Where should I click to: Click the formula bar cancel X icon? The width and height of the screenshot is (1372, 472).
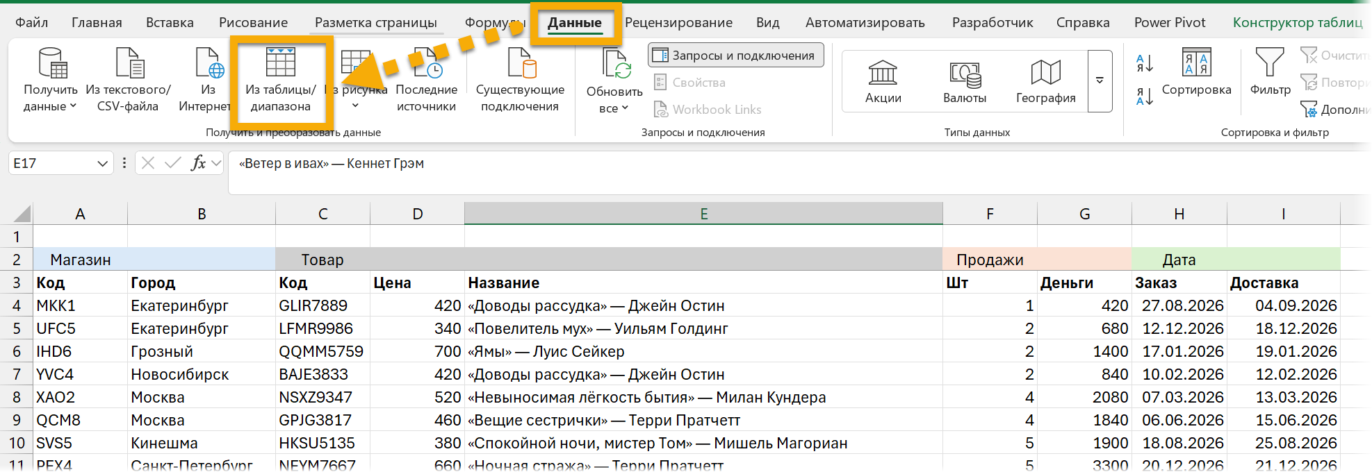148,163
